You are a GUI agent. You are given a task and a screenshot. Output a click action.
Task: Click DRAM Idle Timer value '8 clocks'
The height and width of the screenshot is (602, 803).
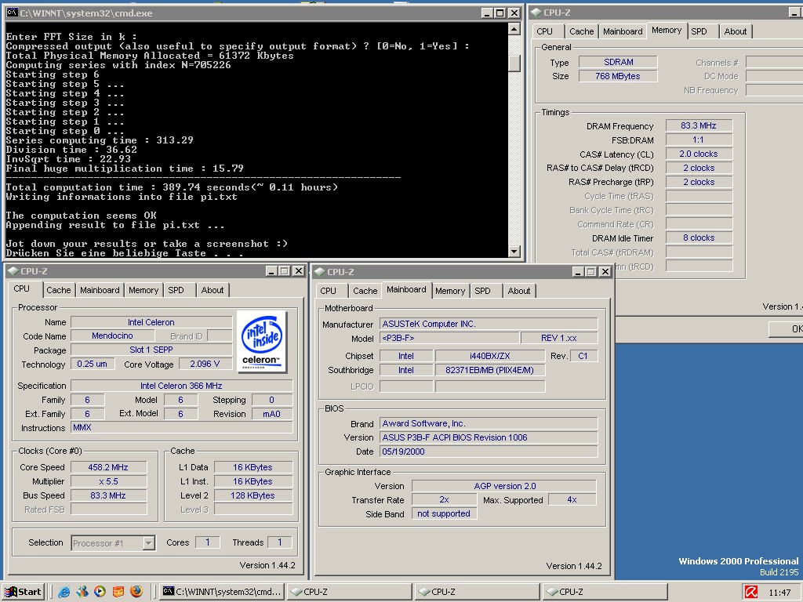click(699, 238)
